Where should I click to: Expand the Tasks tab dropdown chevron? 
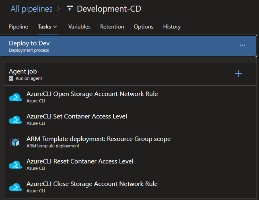click(55, 27)
